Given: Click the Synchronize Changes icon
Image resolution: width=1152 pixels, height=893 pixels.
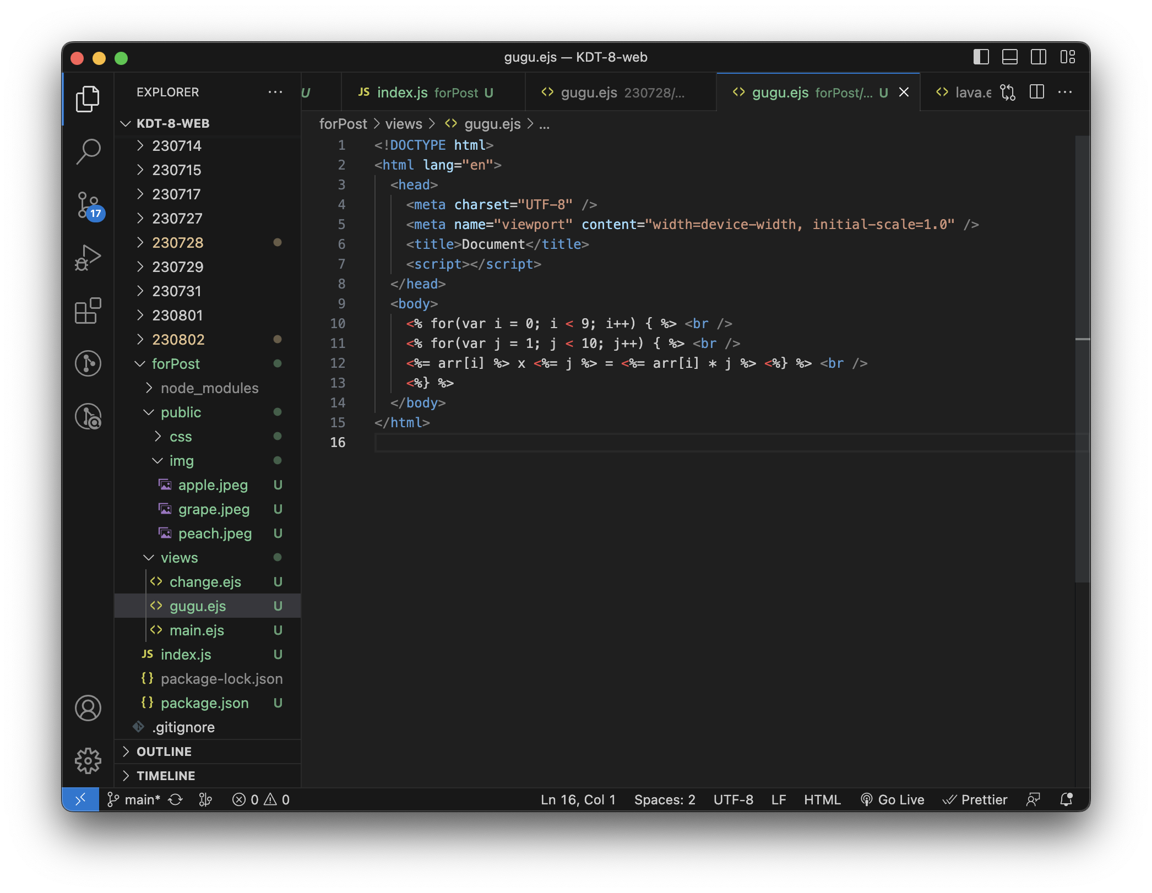Looking at the screenshot, I should [x=176, y=799].
